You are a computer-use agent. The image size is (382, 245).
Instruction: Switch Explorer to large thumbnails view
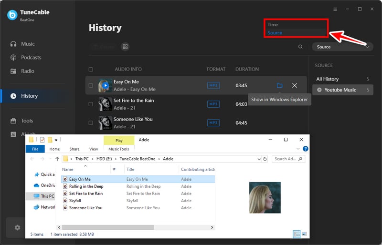304,234
